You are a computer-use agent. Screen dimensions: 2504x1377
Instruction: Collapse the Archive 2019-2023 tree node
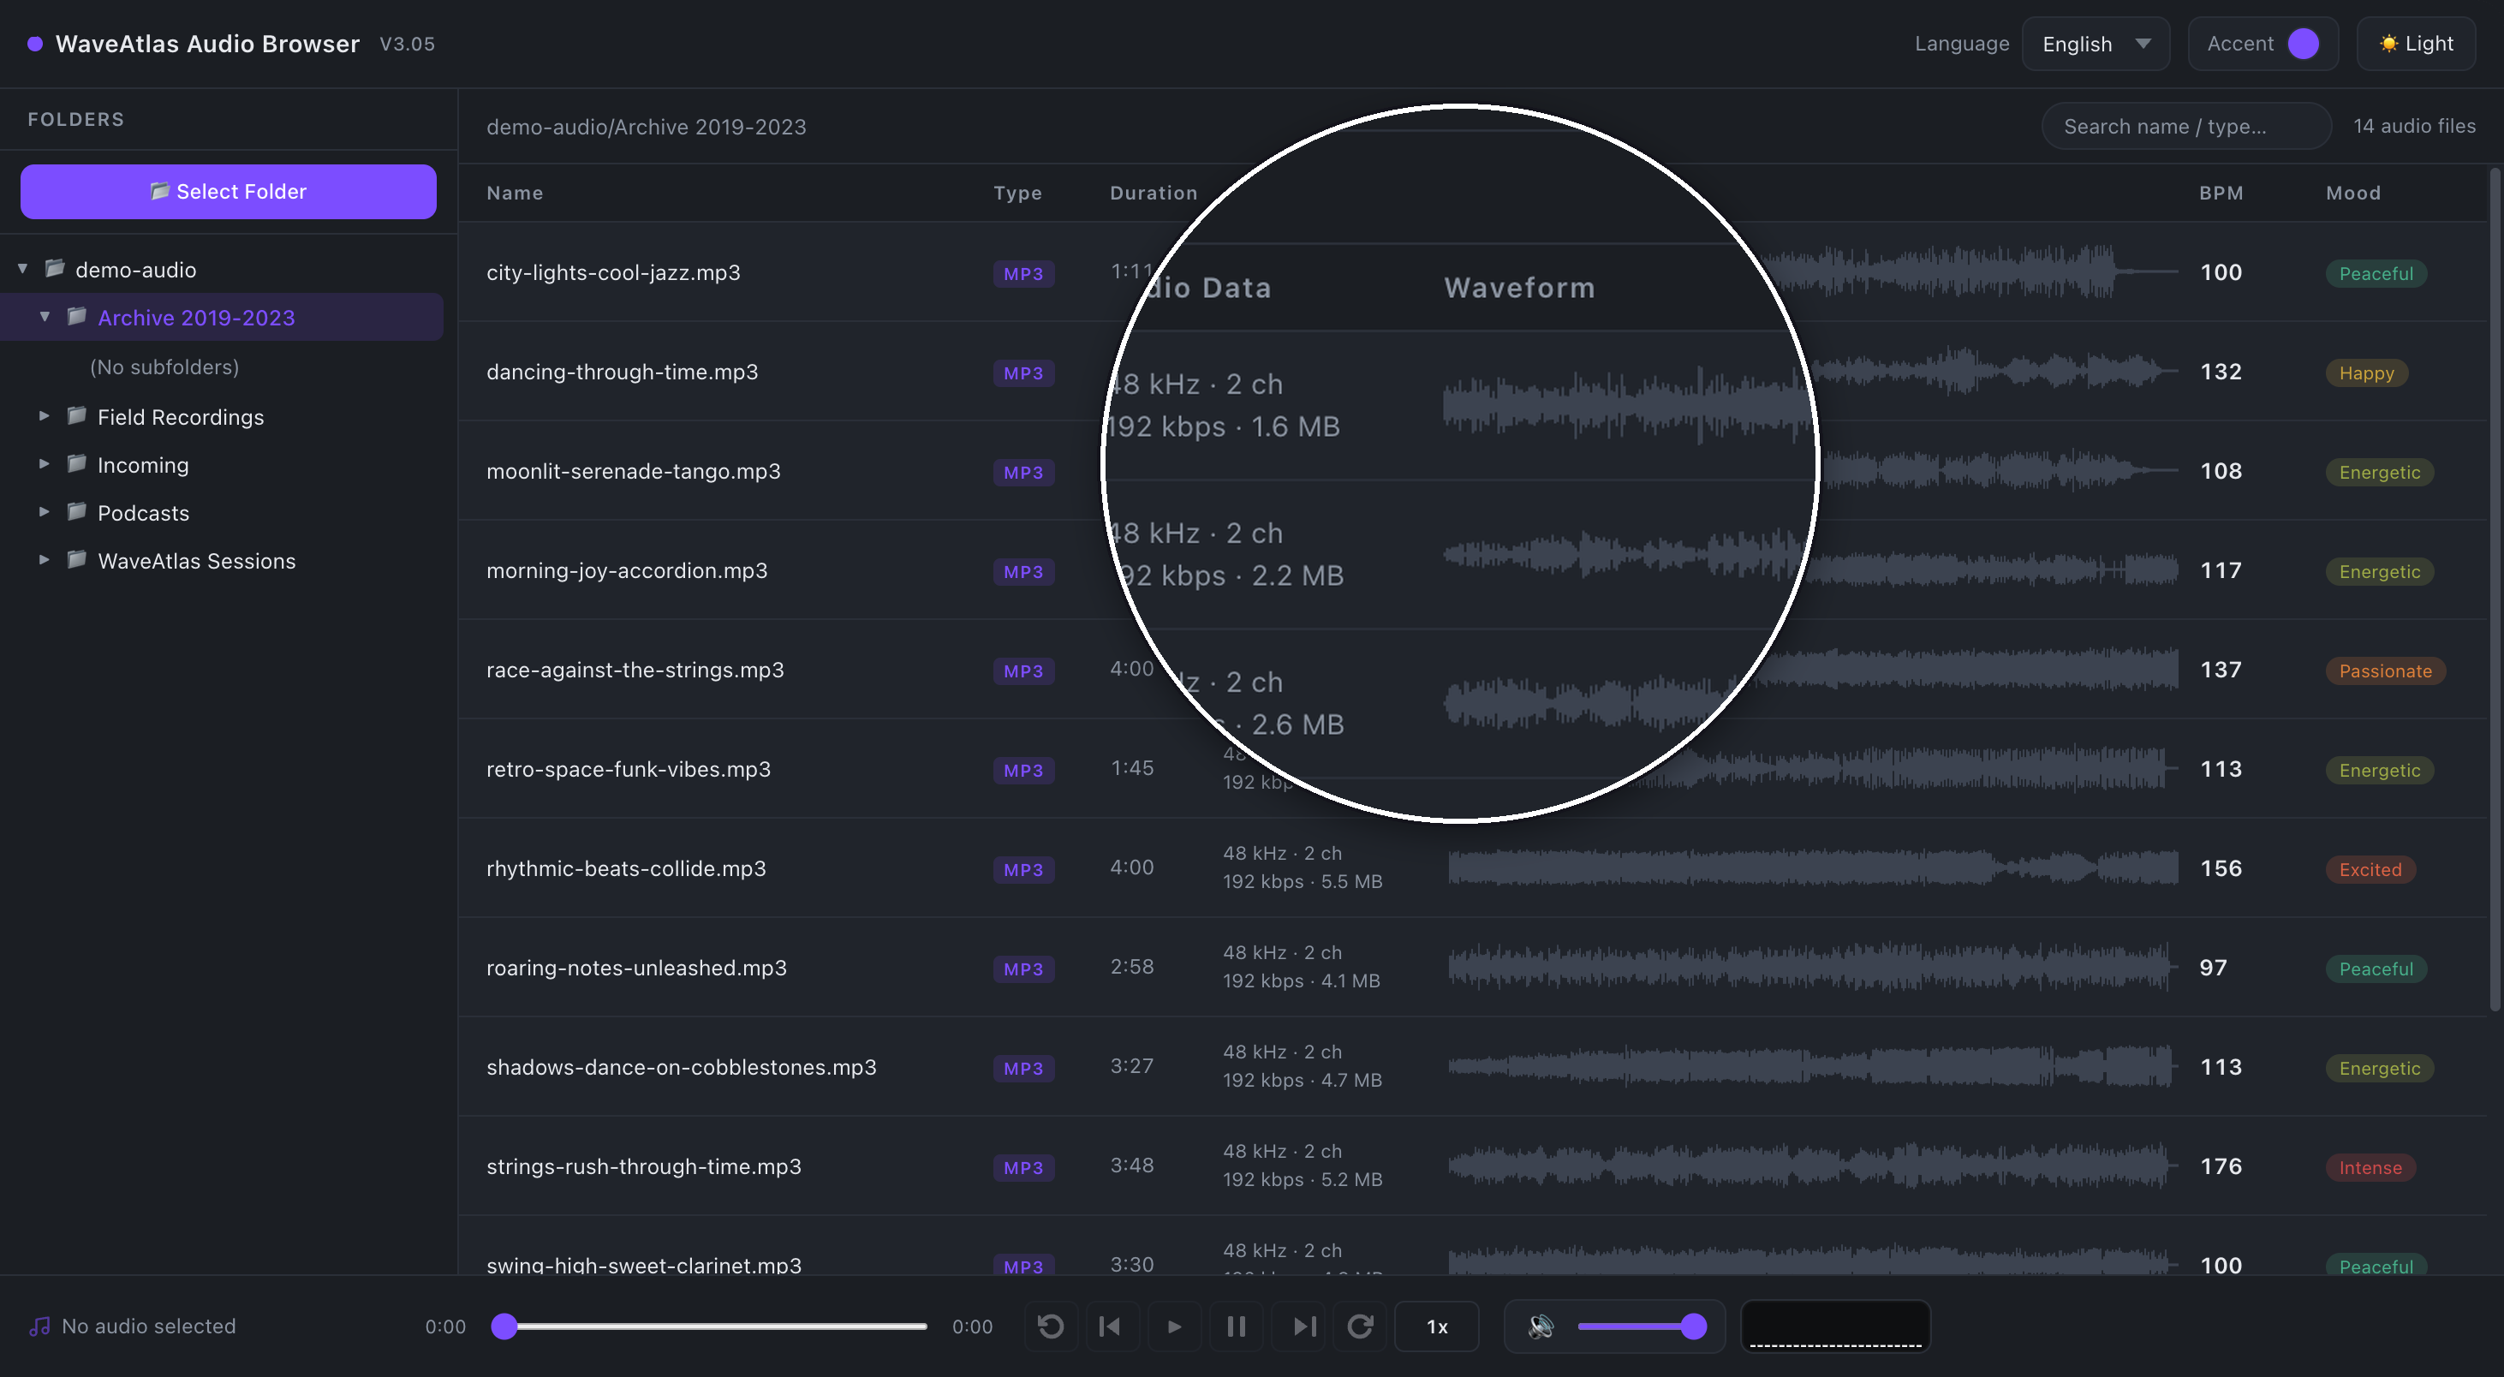45,317
